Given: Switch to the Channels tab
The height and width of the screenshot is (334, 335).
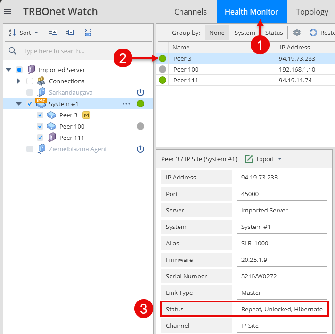Looking at the screenshot, I should click(x=190, y=12).
